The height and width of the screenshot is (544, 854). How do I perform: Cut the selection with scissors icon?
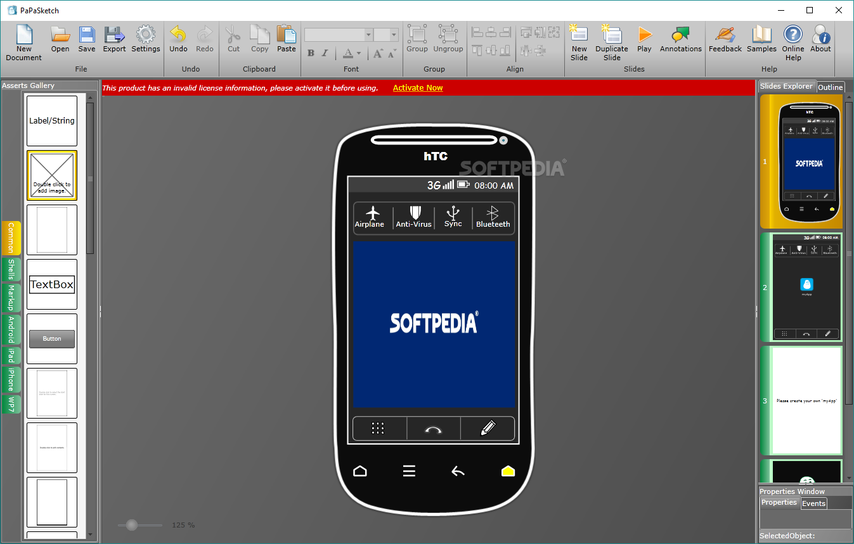coord(233,39)
